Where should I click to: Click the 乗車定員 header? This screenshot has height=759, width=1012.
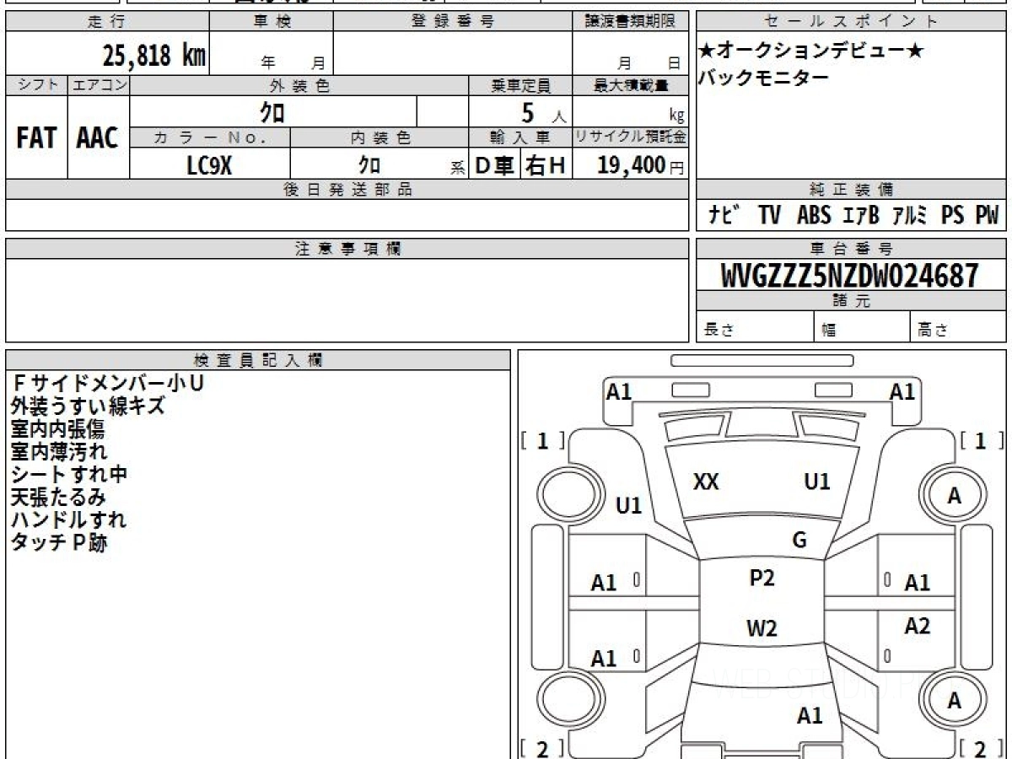tap(520, 85)
